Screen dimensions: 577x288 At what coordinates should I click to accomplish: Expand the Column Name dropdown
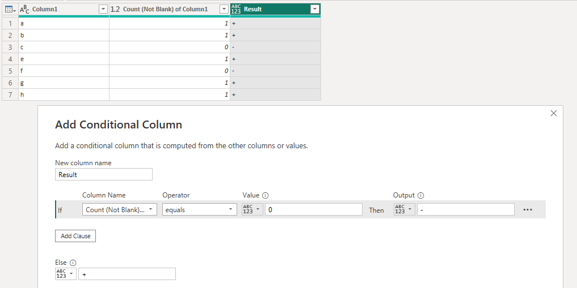pyautogui.click(x=120, y=209)
